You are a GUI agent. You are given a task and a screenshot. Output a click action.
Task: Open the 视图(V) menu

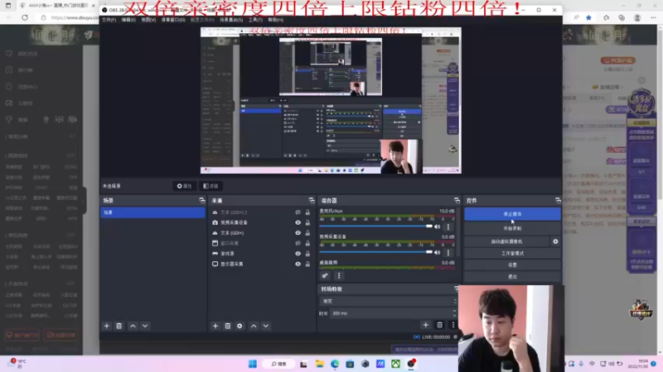[x=148, y=20]
